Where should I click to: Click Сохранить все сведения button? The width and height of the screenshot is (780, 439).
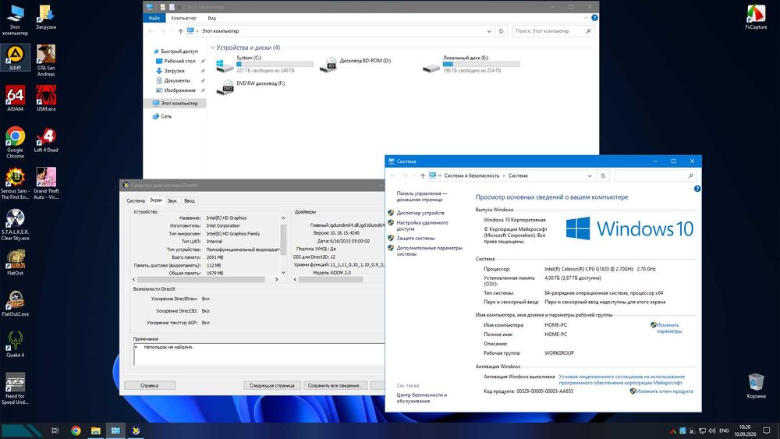coord(335,385)
